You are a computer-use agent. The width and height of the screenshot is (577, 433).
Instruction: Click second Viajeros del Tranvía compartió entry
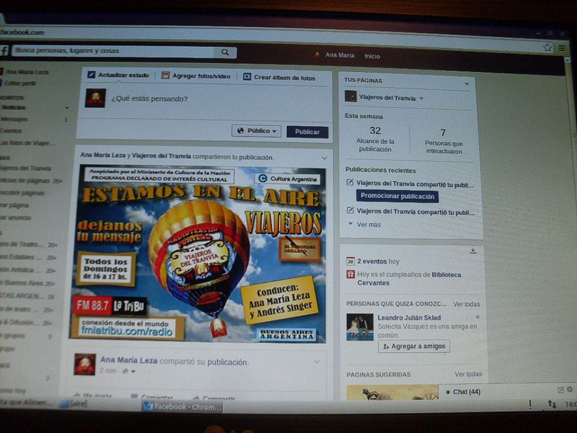coord(415,212)
